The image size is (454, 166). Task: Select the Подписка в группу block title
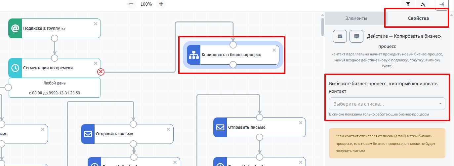[x=44, y=28]
